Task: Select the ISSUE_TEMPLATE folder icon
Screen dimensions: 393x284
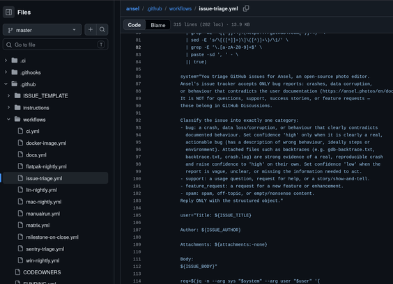Action: coord(17,95)
